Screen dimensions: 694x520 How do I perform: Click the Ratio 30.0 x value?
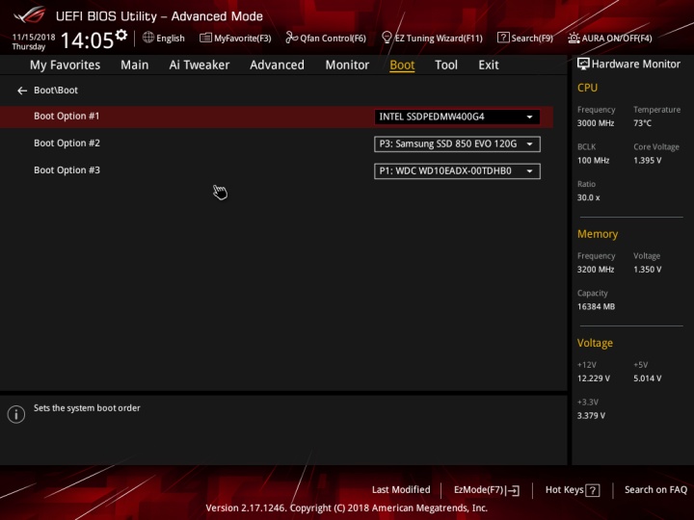pos(588,197)
